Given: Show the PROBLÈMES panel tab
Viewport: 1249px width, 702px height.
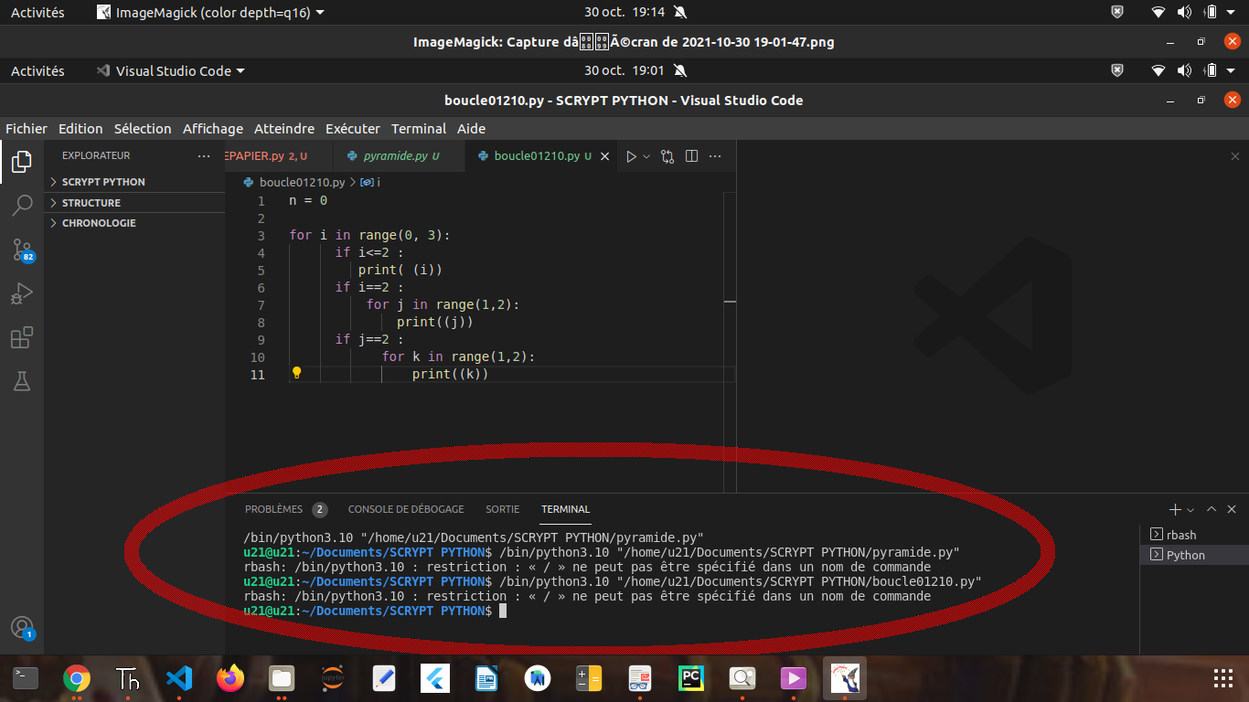Looking at the screenshot, I should [273, 509].
